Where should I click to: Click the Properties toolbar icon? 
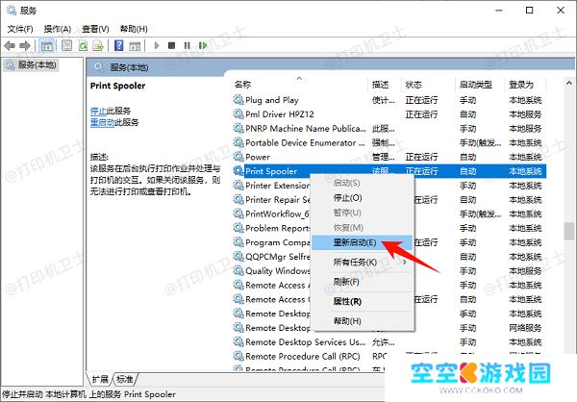point(66,45)
